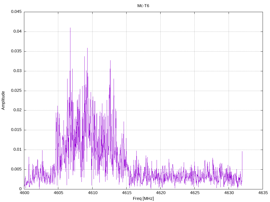Click the 4635 x-axis tick label
Image resolution: width=270 pixels, height=202 pixels.
[263, 193]
